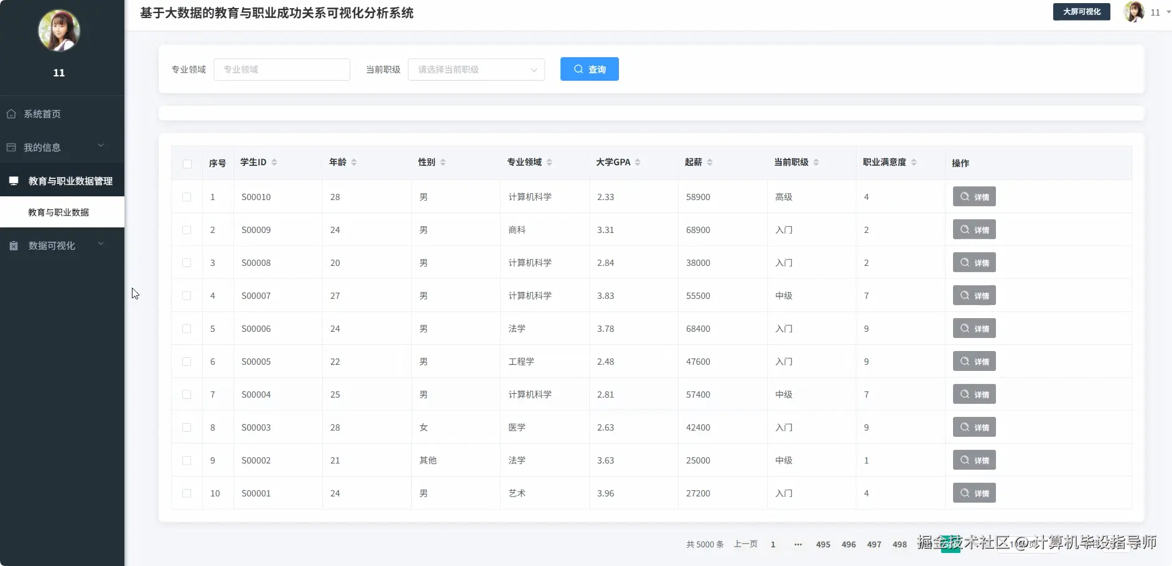1172x566 pixels.
Task: Focus the 专业领域 search input field
Action: (282, 70)
